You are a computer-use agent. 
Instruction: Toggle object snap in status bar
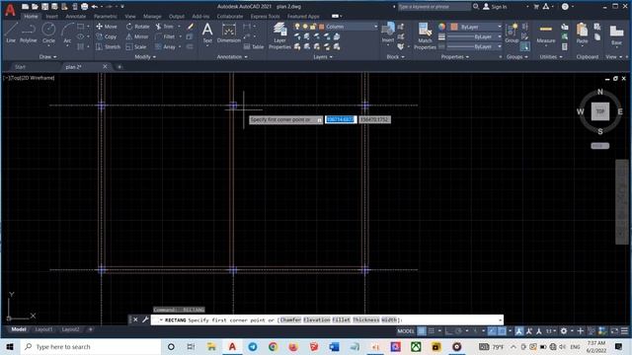coord(502,331)
